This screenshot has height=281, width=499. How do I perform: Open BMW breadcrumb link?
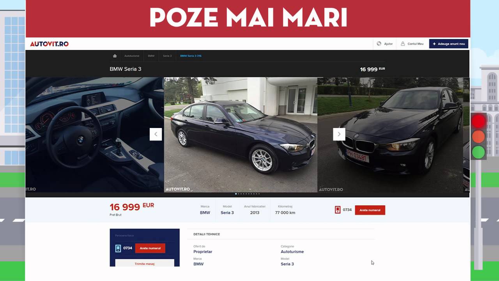151,56
